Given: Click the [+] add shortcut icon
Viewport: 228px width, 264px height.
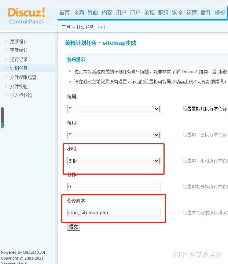Looking at the screenshot, I should 101,27.
